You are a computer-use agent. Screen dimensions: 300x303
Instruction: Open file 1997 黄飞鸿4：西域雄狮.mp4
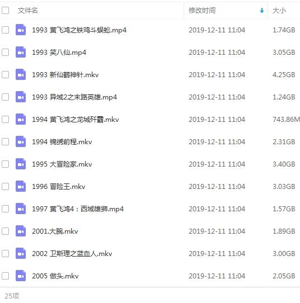coord(78,209)
